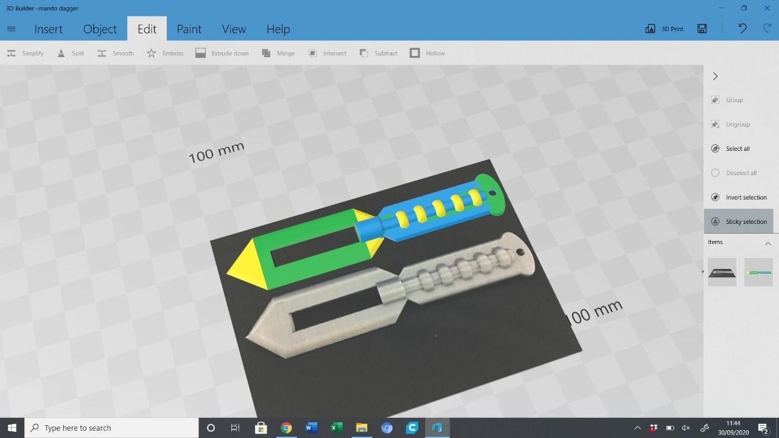This screenshot has height=438, width=779.
Task: Open the notification center
Action: [x=763, y=428]
